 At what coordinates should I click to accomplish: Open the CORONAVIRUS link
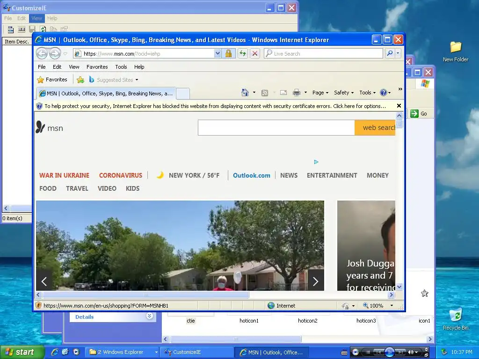[121, 176]
